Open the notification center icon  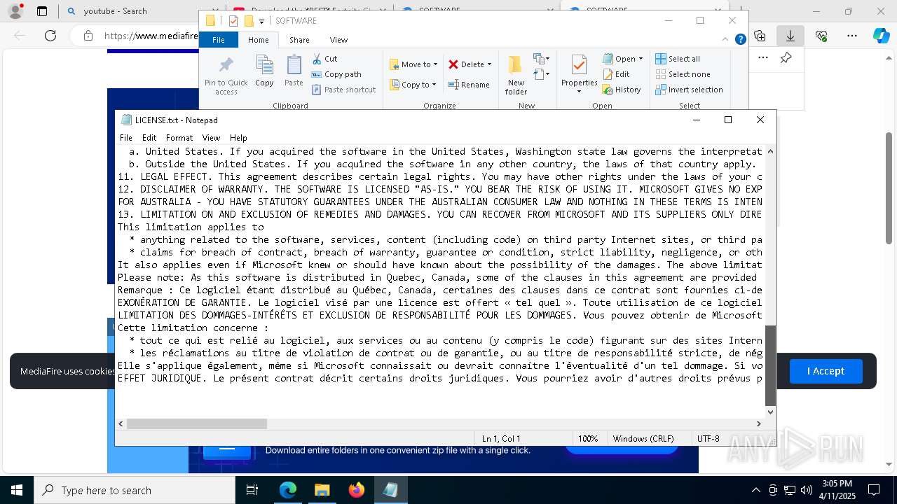point(874,490)
